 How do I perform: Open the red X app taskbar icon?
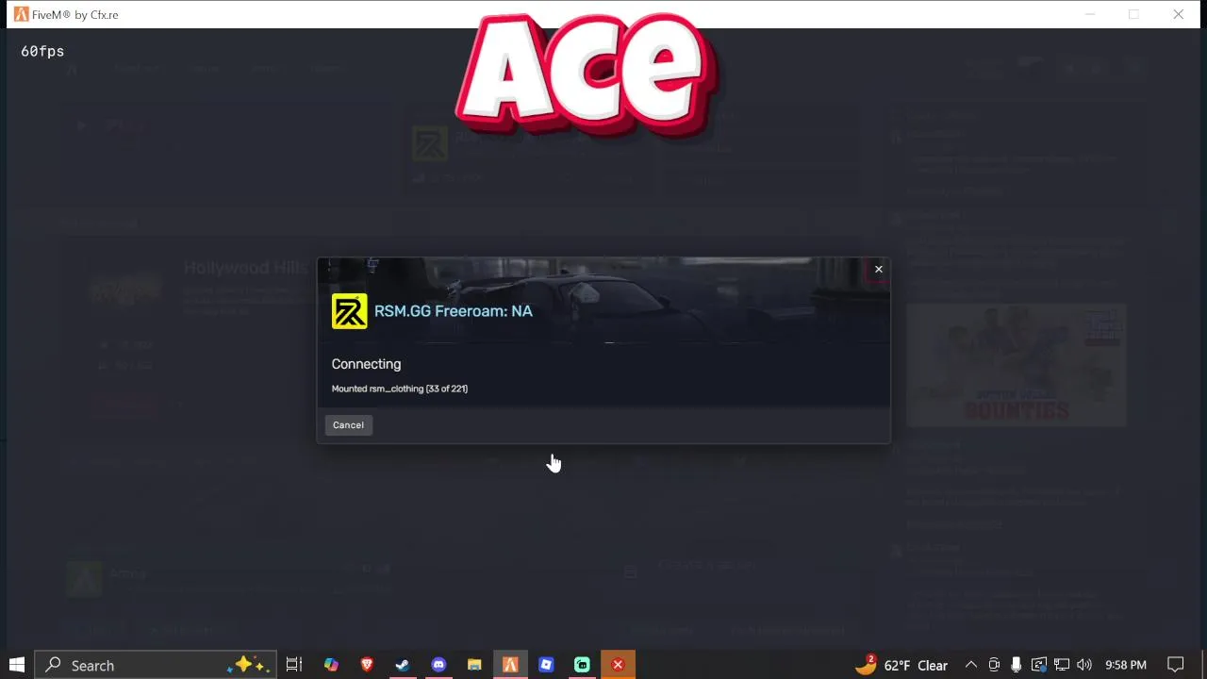tap(618, 665)
